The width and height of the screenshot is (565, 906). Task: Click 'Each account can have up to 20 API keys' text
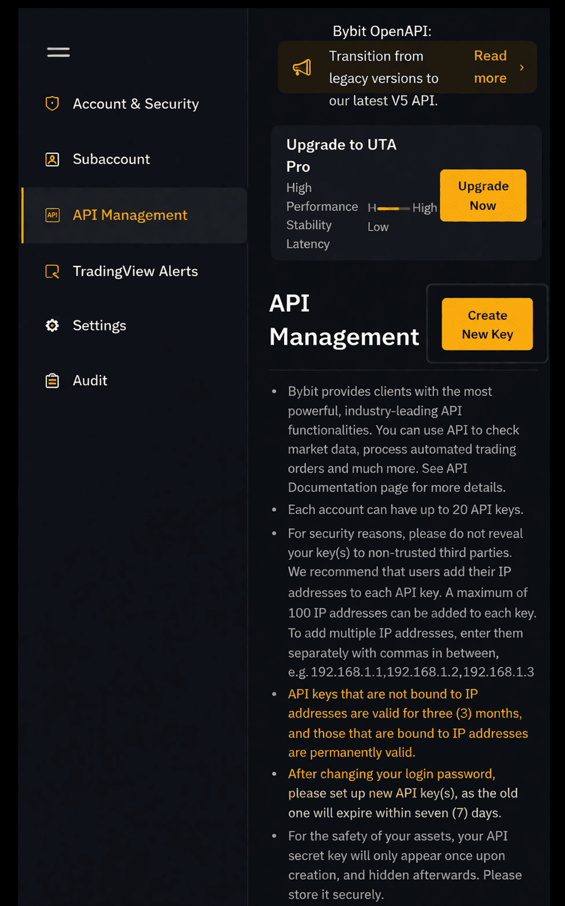(x=405, y=509)
